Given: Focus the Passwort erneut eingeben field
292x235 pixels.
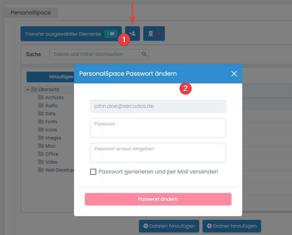Looking at the screenshot, I should (158, 153).
